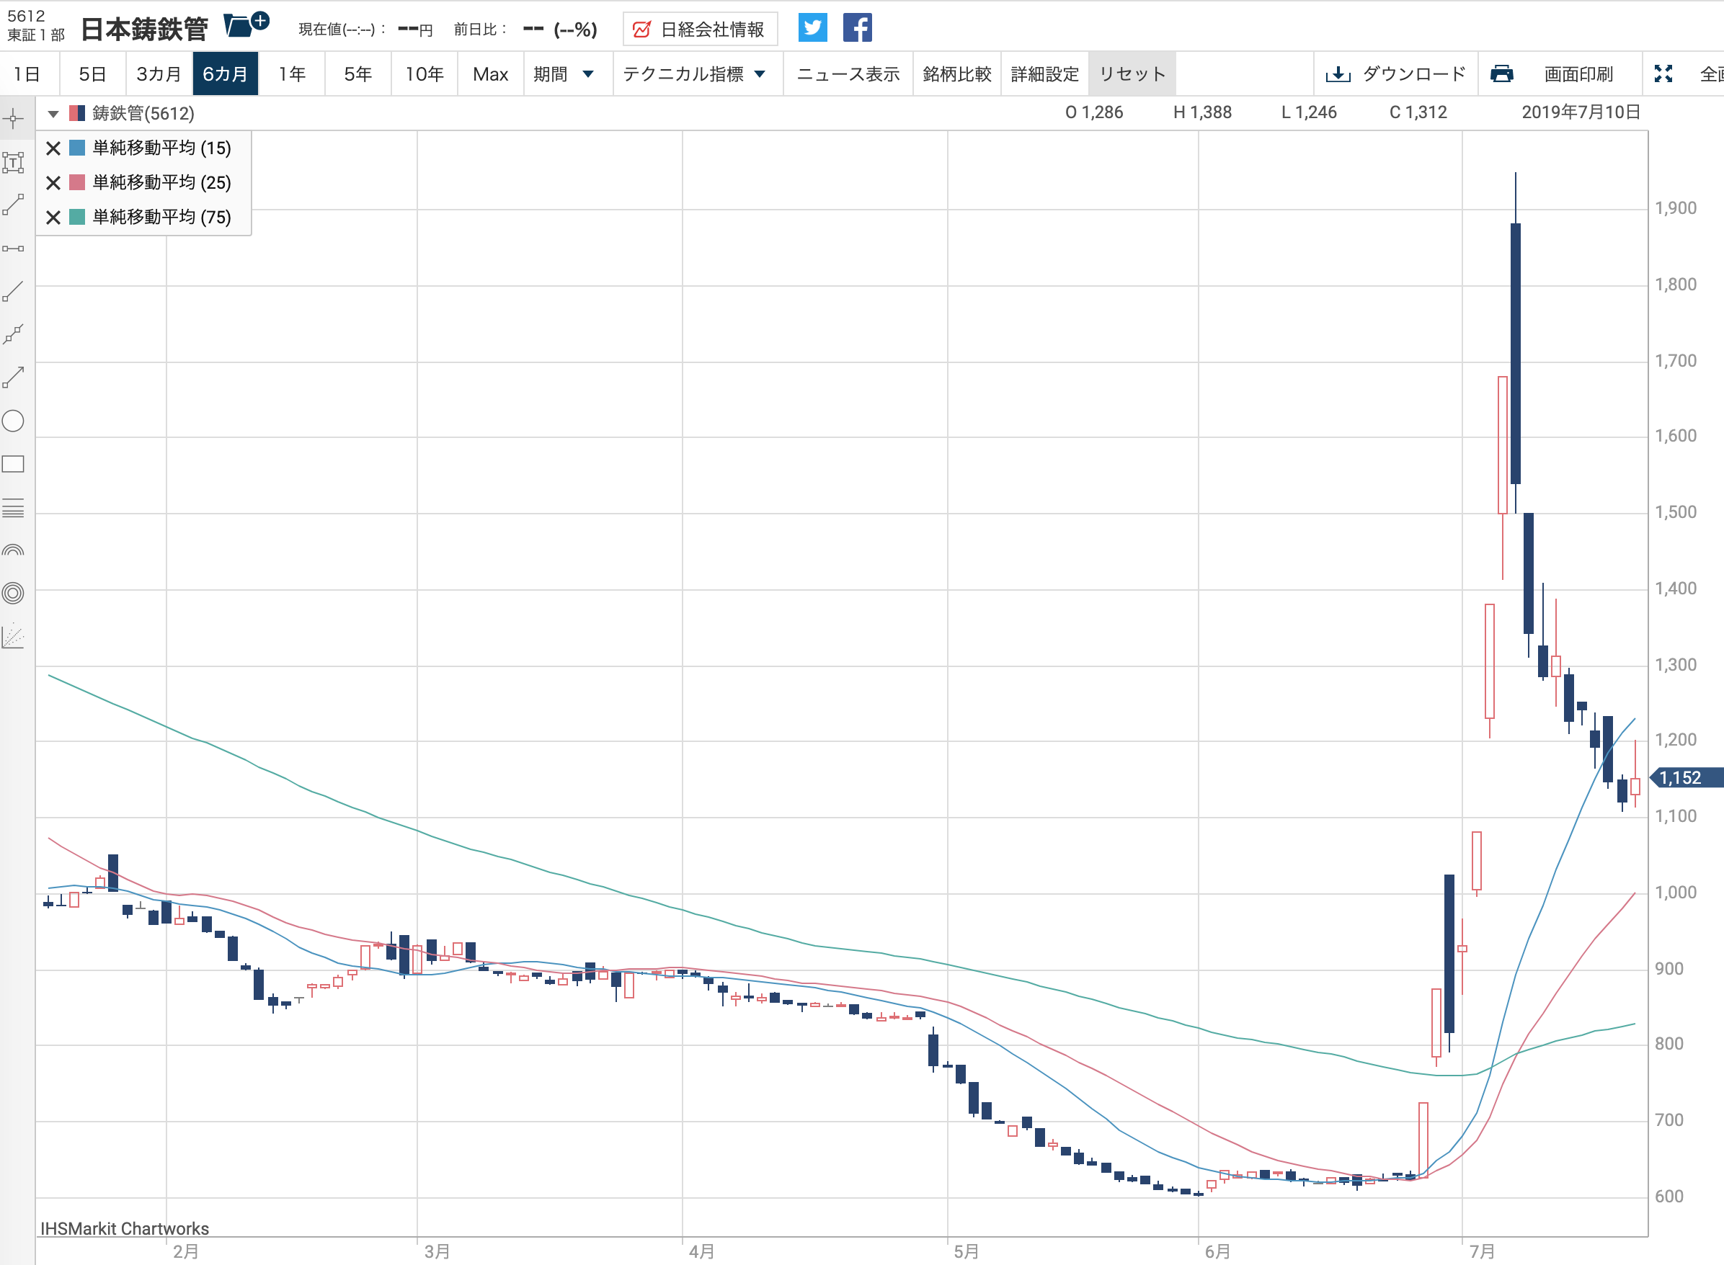Select the crosshair cursor tool

pyautogui.click(x=14, y=119)
